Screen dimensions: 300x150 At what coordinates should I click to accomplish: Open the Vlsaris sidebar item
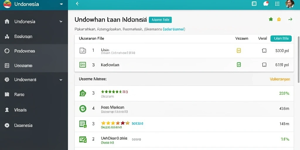click(20, 110)
